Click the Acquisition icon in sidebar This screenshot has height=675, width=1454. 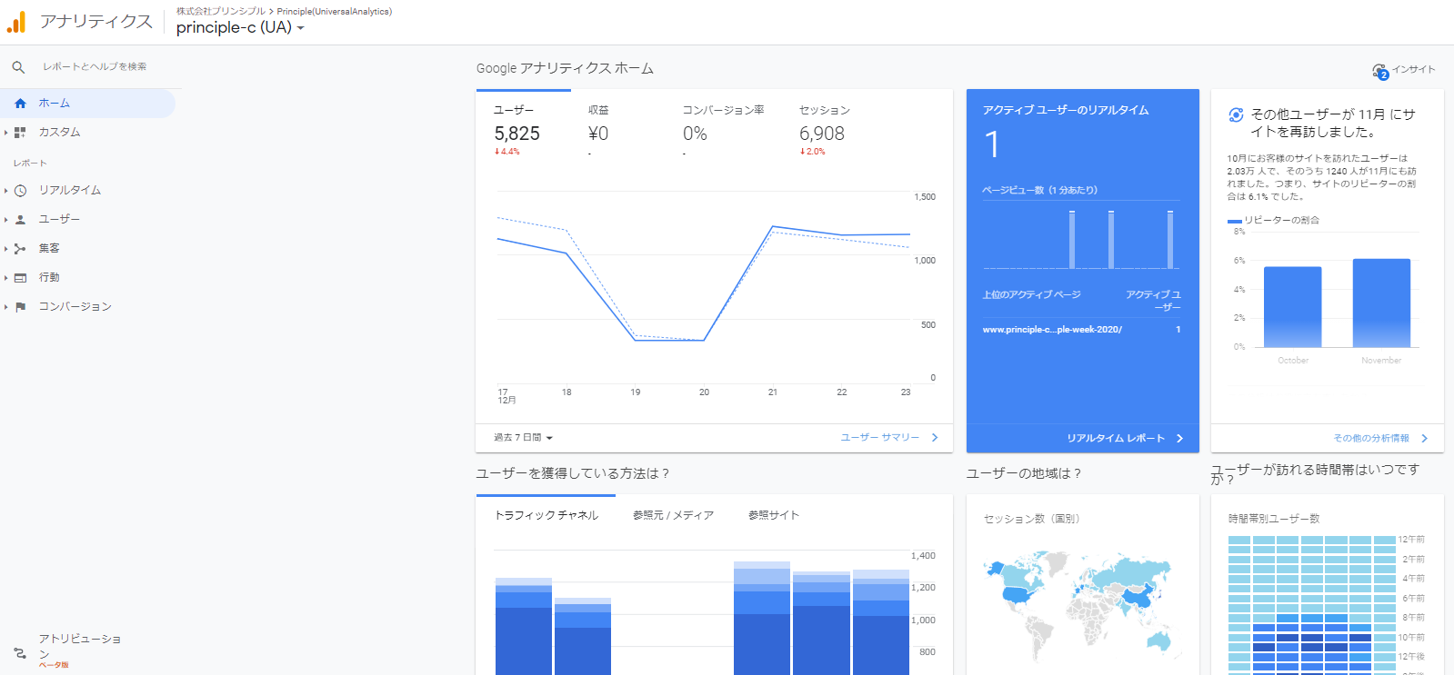(20, 249)
